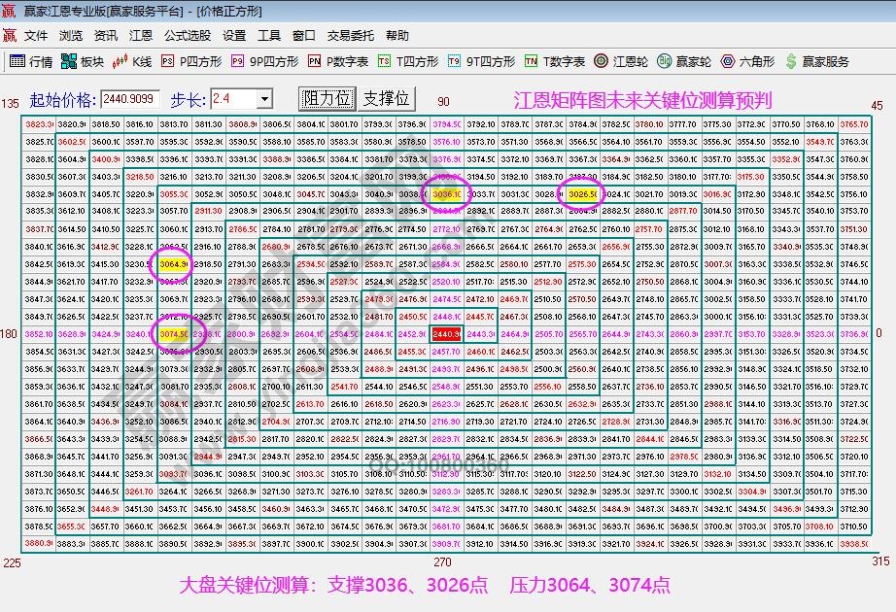The width and height of the screenshot is (896, 612).
Task: Open the 赢家服务 panel
Action: pos(810,59)
